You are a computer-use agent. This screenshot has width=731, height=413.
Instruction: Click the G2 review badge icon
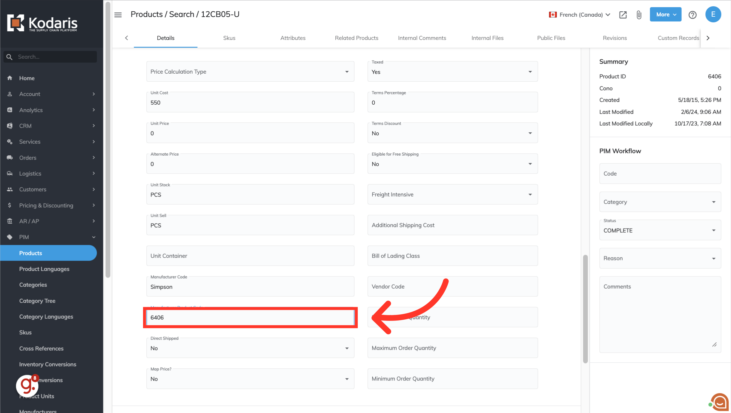27,385
